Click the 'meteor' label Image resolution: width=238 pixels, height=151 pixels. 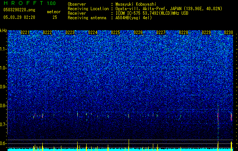point(54,12)
